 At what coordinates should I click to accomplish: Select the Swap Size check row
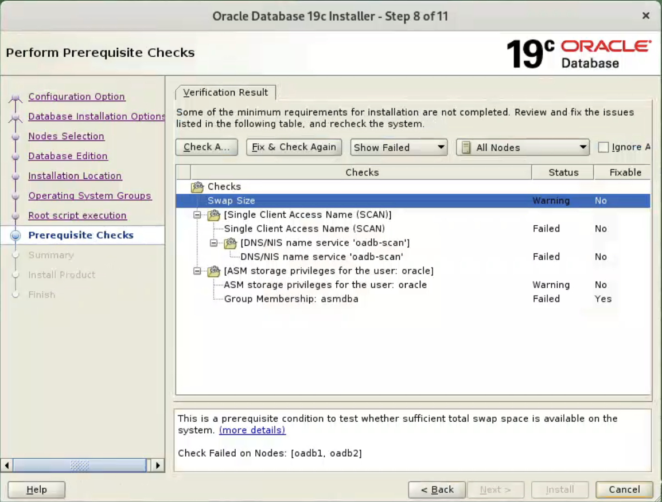pos(413,201)
